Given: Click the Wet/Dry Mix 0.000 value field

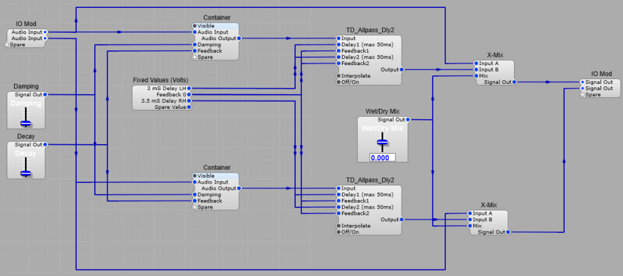Looking at the screenshot, I should coord(382,157).
